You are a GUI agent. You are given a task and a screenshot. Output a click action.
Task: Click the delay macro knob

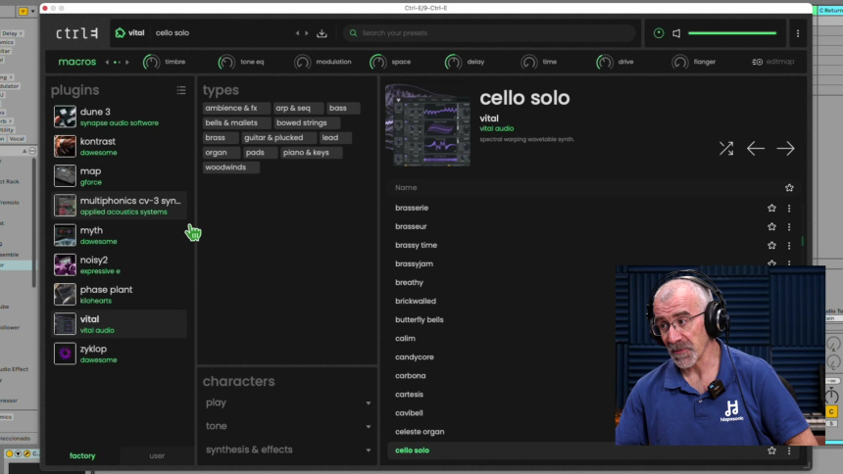click(x=453, y=63)
